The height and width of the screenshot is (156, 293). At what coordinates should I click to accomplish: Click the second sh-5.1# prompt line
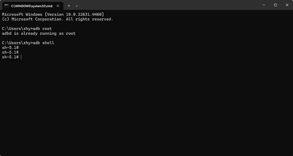pos(10,52)
